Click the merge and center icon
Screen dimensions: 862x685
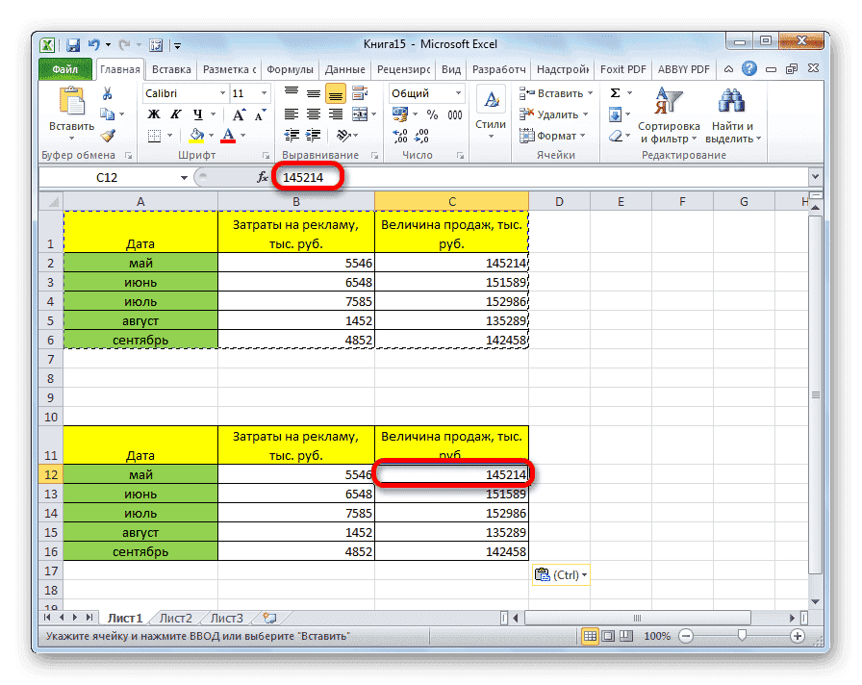[x=358, y=114]
